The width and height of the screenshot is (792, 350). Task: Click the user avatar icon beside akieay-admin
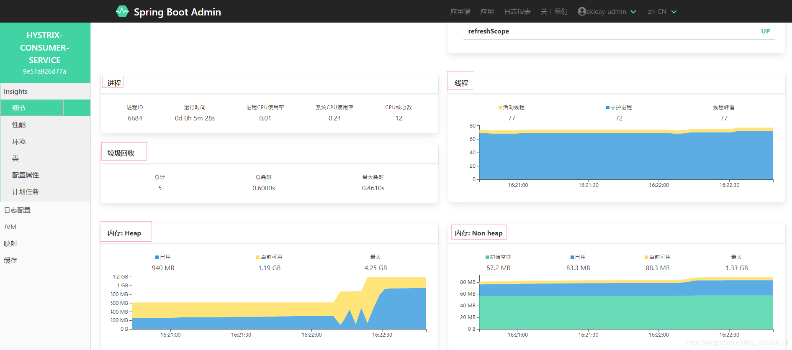(581, 11)
